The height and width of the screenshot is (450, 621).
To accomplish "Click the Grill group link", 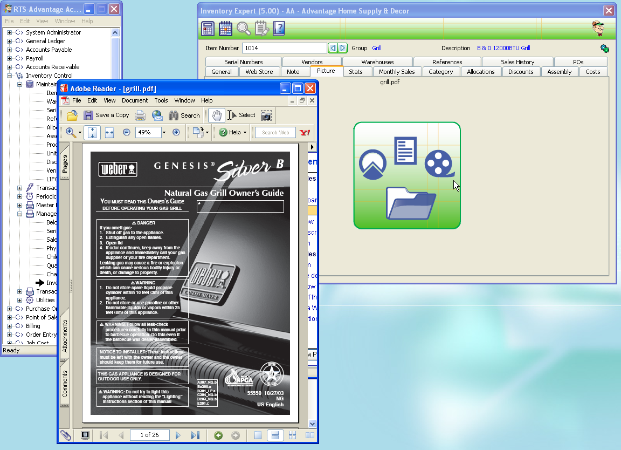I will coord(377,48).
